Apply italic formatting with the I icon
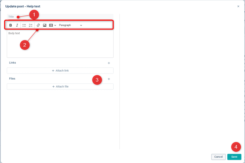 click(17, 25)
